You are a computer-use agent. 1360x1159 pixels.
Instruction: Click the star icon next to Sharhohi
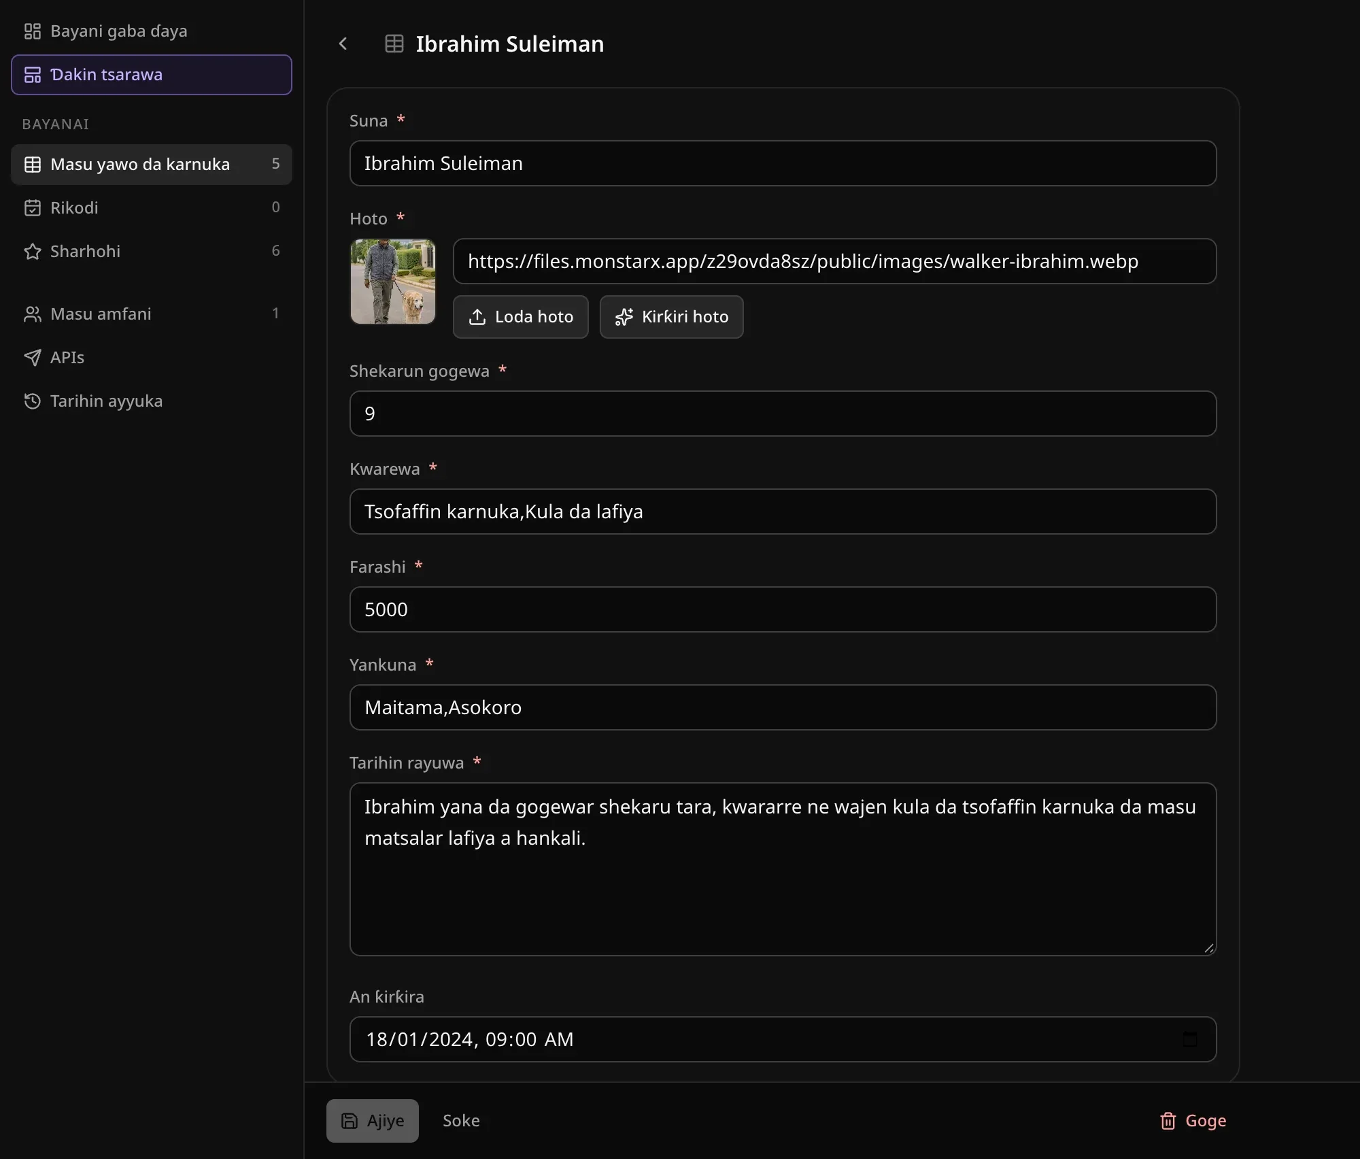[33, 252]
